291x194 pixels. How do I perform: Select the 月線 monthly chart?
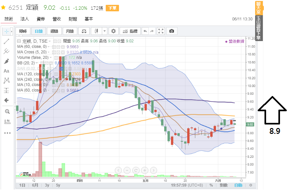click(70, 31)
